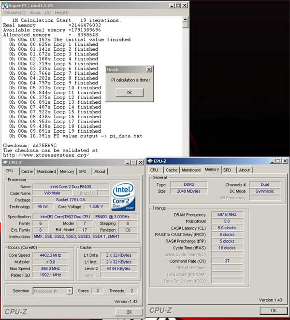
Task: Open the Calculate(C) menu in Super PI
Action: pos(14,13)
